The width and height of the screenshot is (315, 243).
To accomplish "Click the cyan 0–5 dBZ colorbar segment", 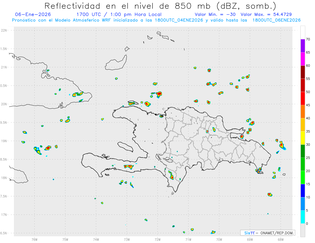I will 303,217.
